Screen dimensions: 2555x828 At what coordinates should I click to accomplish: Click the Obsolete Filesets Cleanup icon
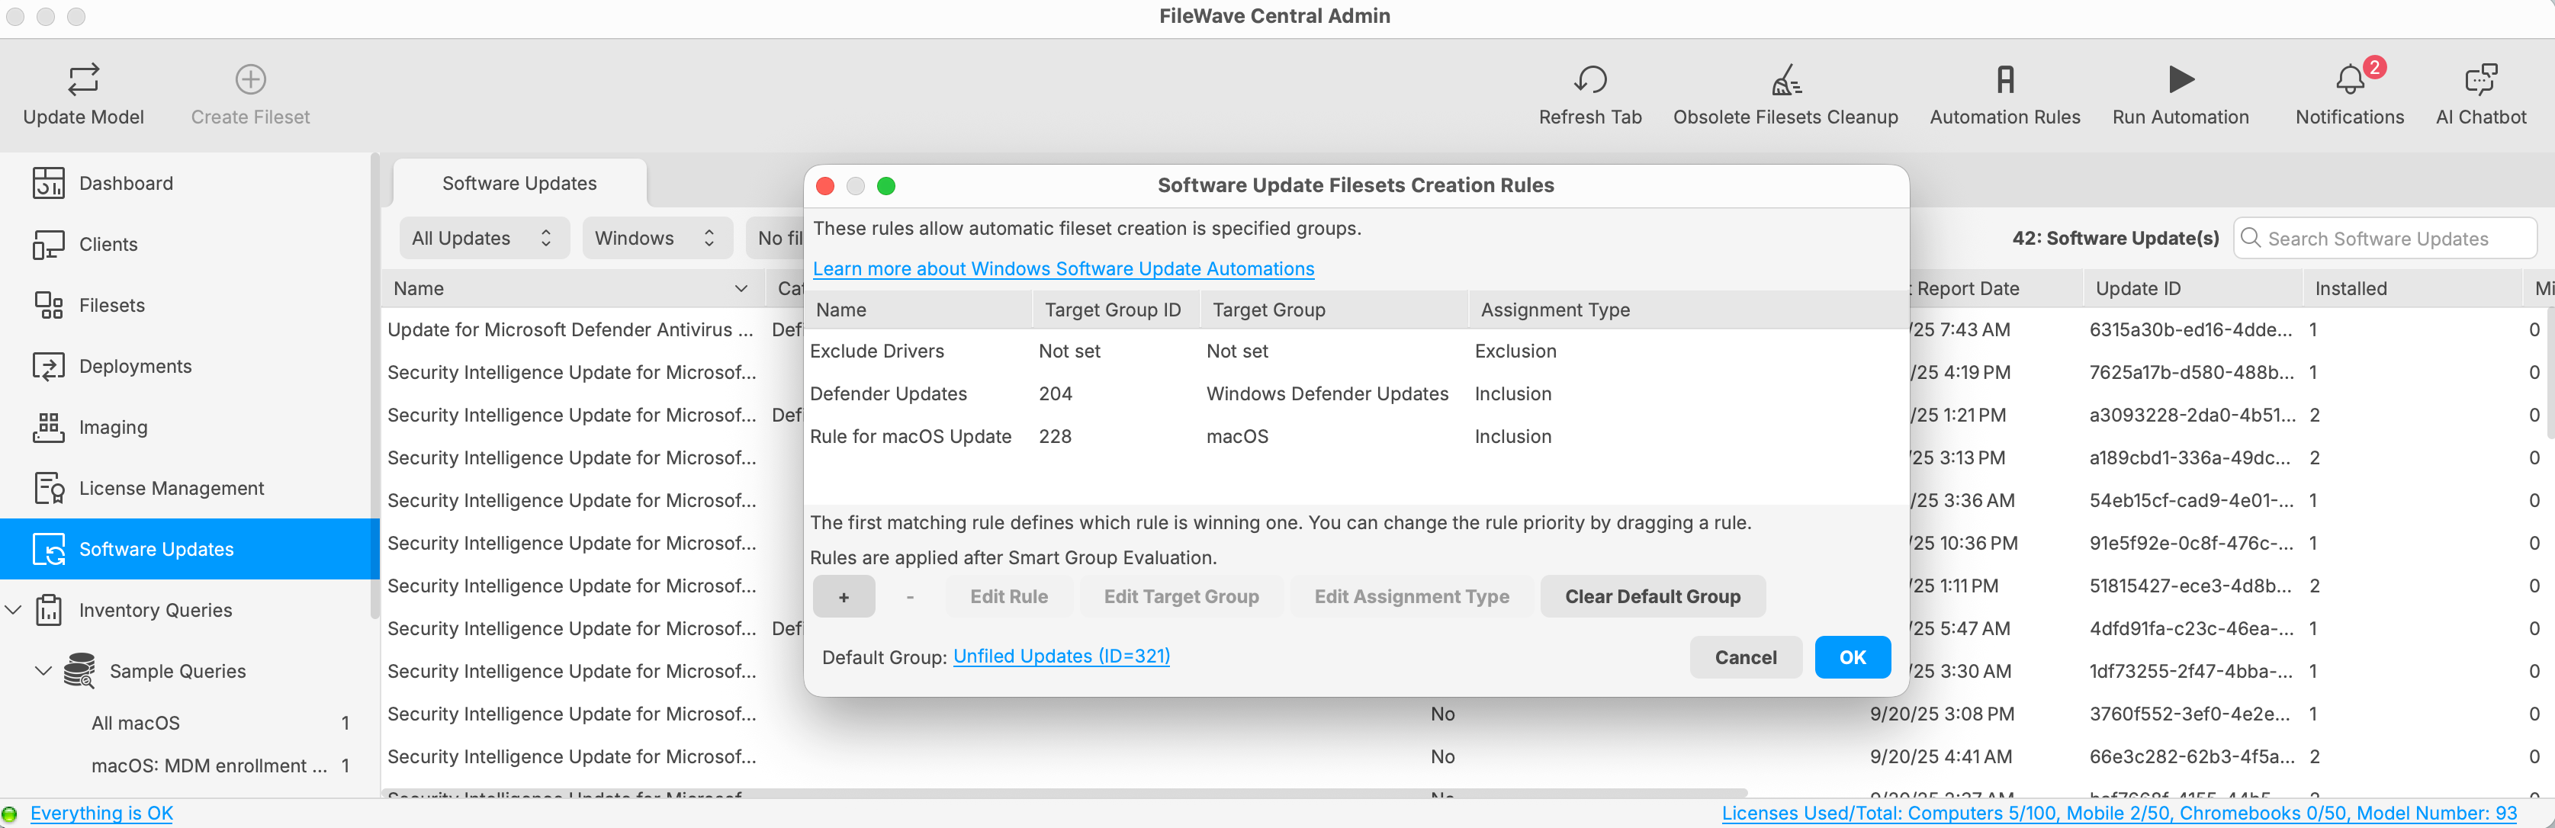coord(1785,79)
